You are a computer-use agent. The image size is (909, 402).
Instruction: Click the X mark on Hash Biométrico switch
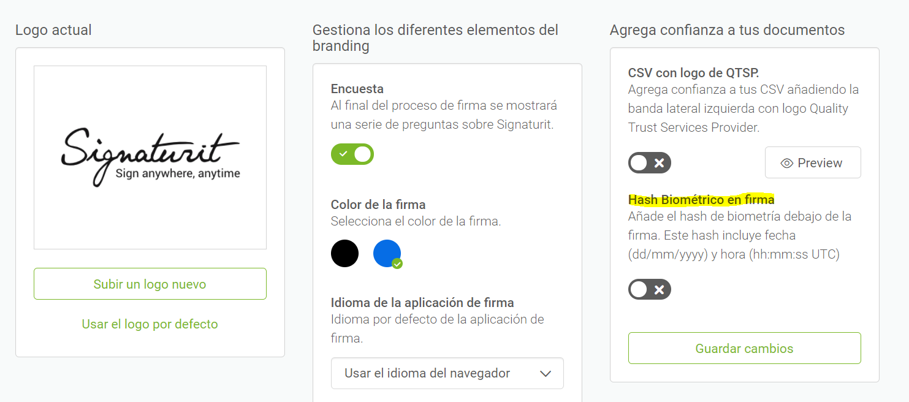click(x=660, y=289)
